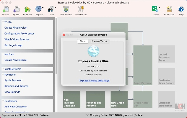Open the Payment toolbar icon

click(x=27, y=10)
